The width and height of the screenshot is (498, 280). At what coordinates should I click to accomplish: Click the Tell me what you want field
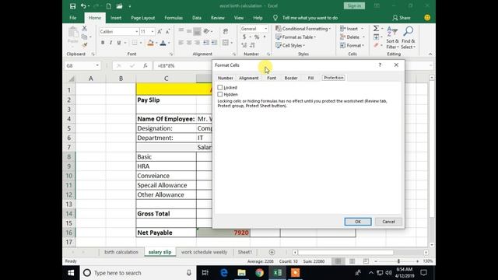coord(310,18)
